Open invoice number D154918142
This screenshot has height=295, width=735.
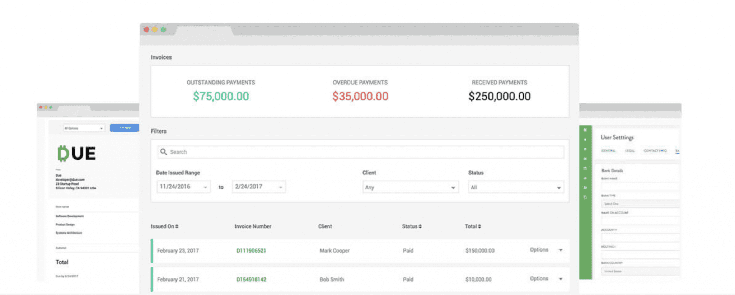(x=251, y=280)
